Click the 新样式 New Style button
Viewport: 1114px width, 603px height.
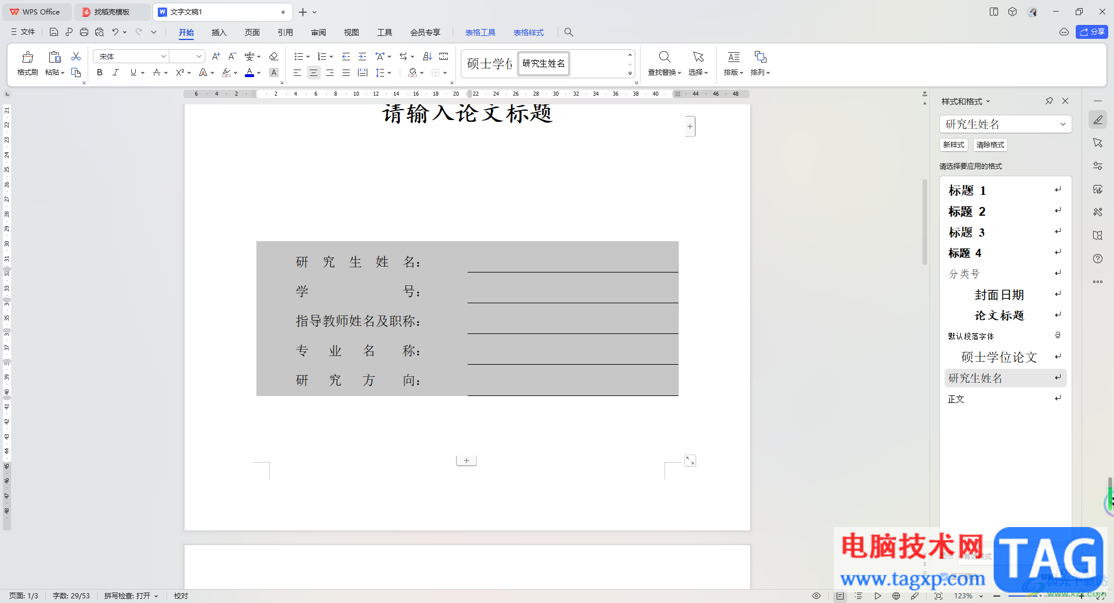(953, 145)
